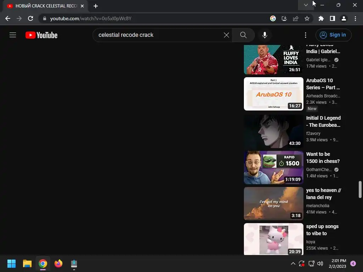Open koya channel name

(x=311, y=242)
